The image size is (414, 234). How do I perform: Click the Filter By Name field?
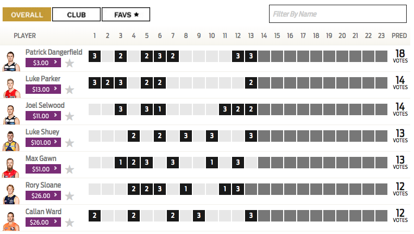coord(338,14)
